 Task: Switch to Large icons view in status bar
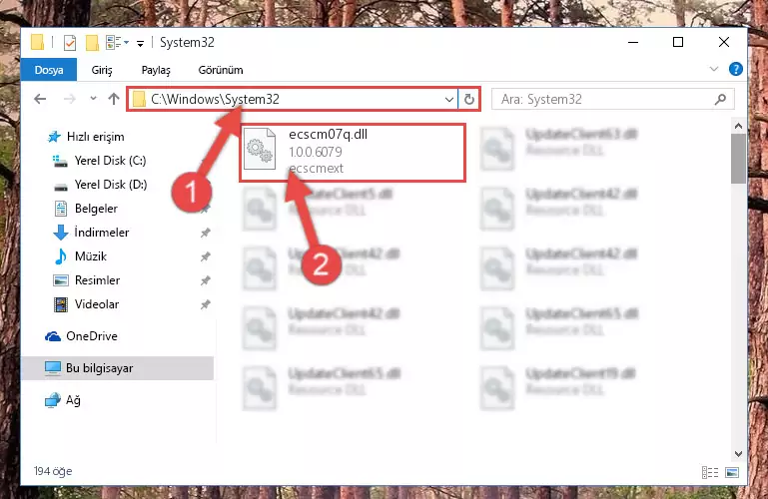(732, 472)
